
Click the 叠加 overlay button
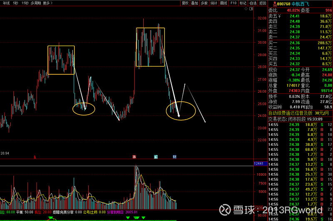click(x=194, y=3)
